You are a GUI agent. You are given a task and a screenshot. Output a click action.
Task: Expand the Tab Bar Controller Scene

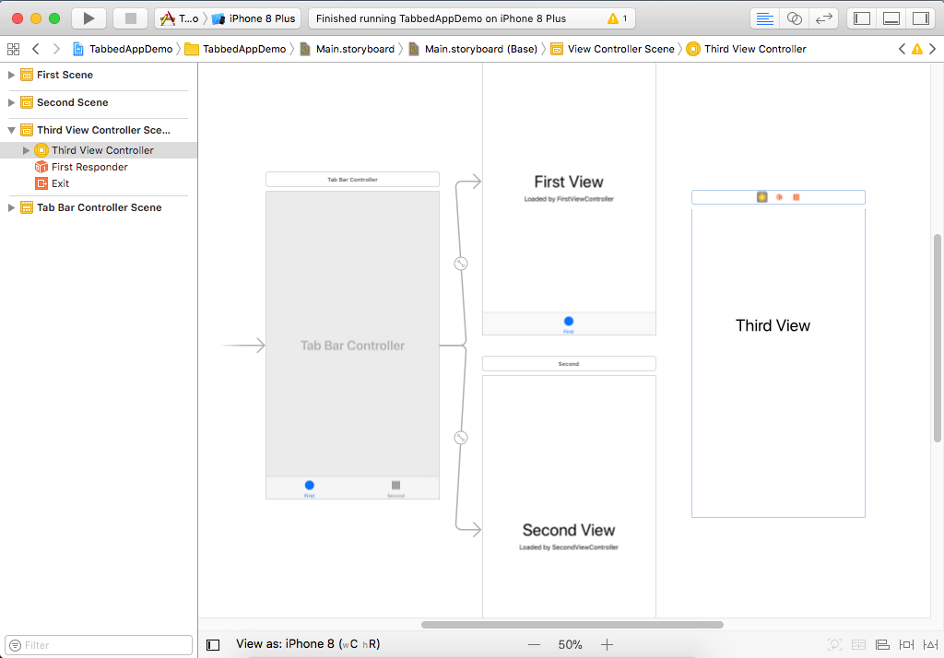point(11,207)
